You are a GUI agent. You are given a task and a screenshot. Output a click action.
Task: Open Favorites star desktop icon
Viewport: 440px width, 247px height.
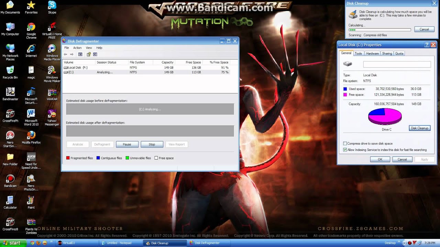[31, 8]
